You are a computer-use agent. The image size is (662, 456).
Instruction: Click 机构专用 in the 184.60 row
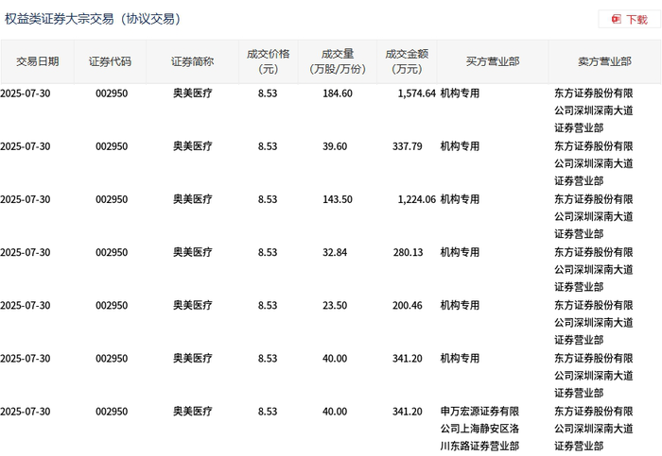click(460, 93)
